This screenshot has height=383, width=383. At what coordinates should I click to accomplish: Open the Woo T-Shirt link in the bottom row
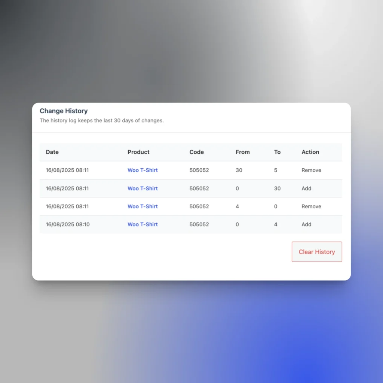143,224
